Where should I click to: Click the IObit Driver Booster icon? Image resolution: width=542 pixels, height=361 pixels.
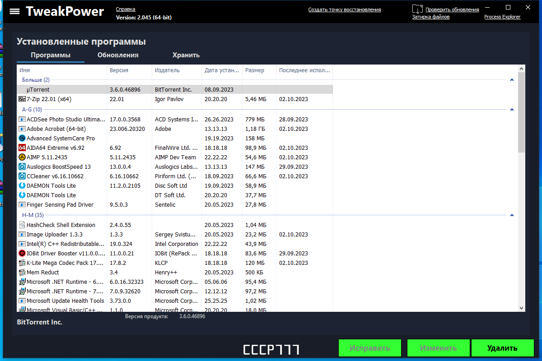[x=22, y=254]
